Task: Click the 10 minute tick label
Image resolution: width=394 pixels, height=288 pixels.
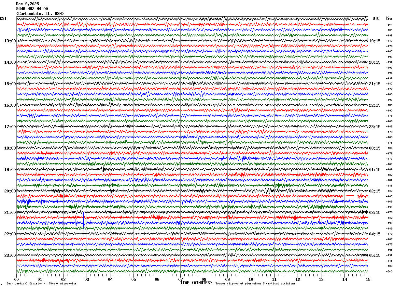Action: (251, 279)
